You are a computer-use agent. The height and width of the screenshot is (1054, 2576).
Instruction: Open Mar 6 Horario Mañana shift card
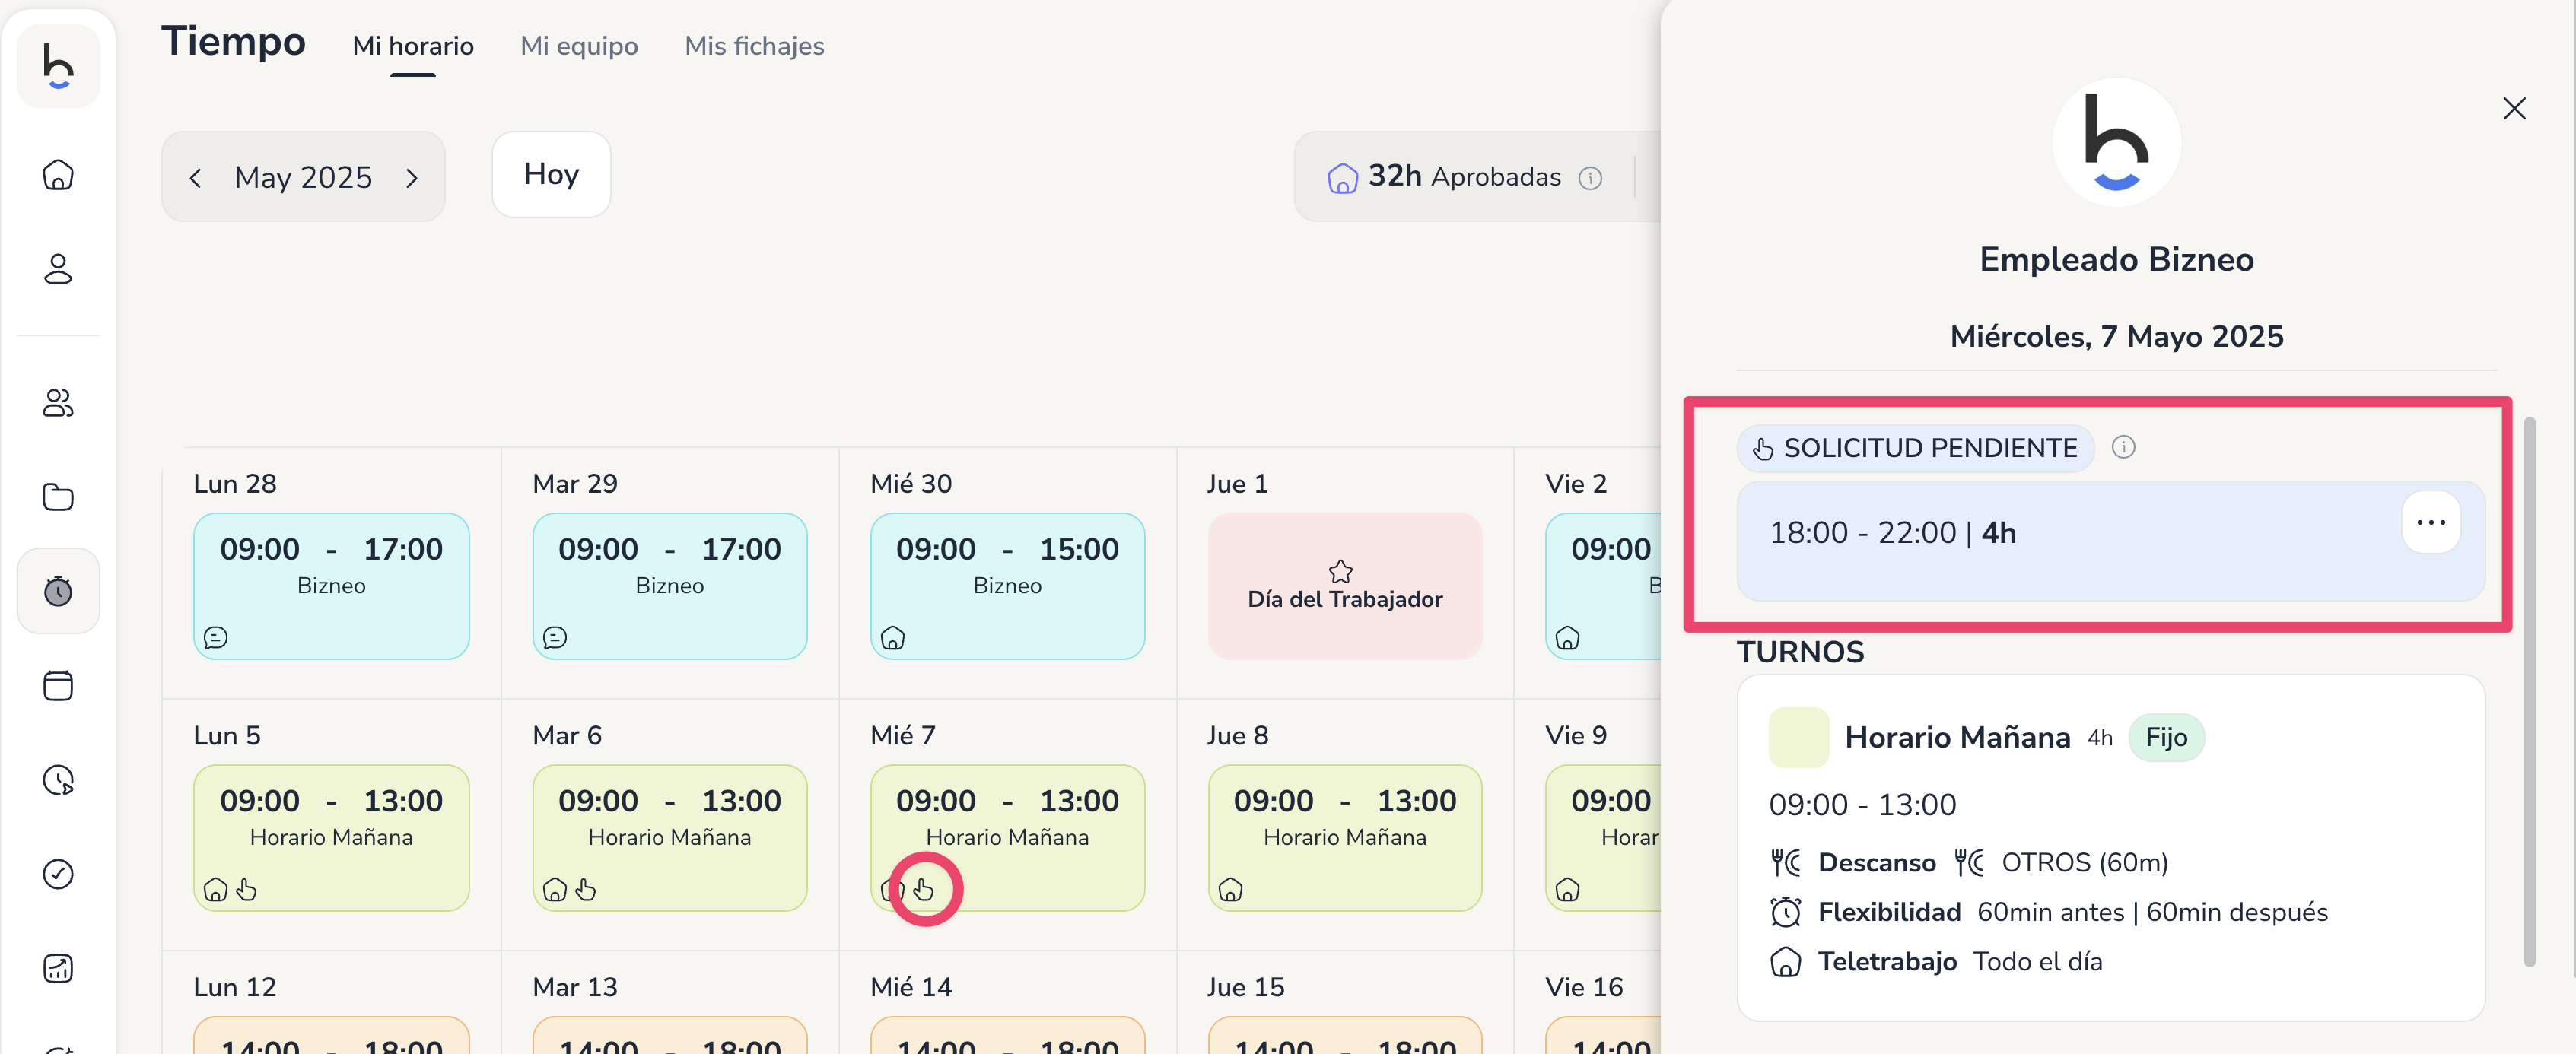click(x=670, y=838)
